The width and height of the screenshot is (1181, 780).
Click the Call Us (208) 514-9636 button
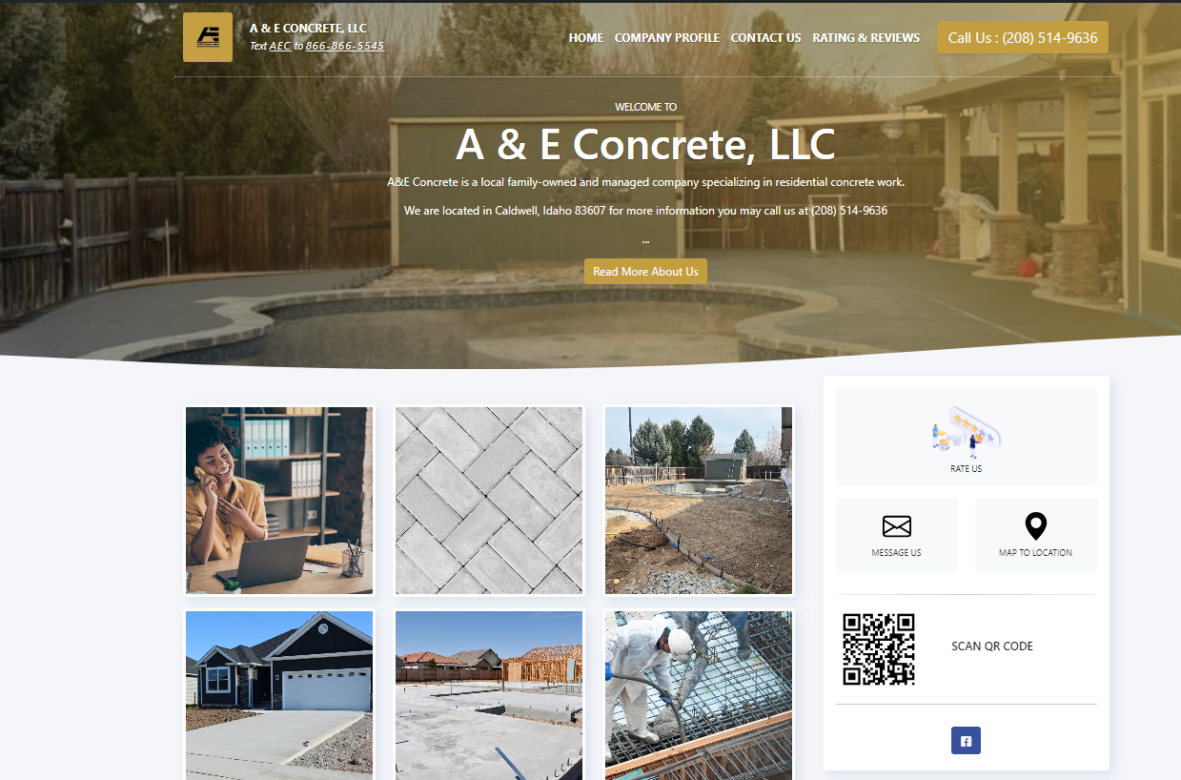click(1023, 37)
